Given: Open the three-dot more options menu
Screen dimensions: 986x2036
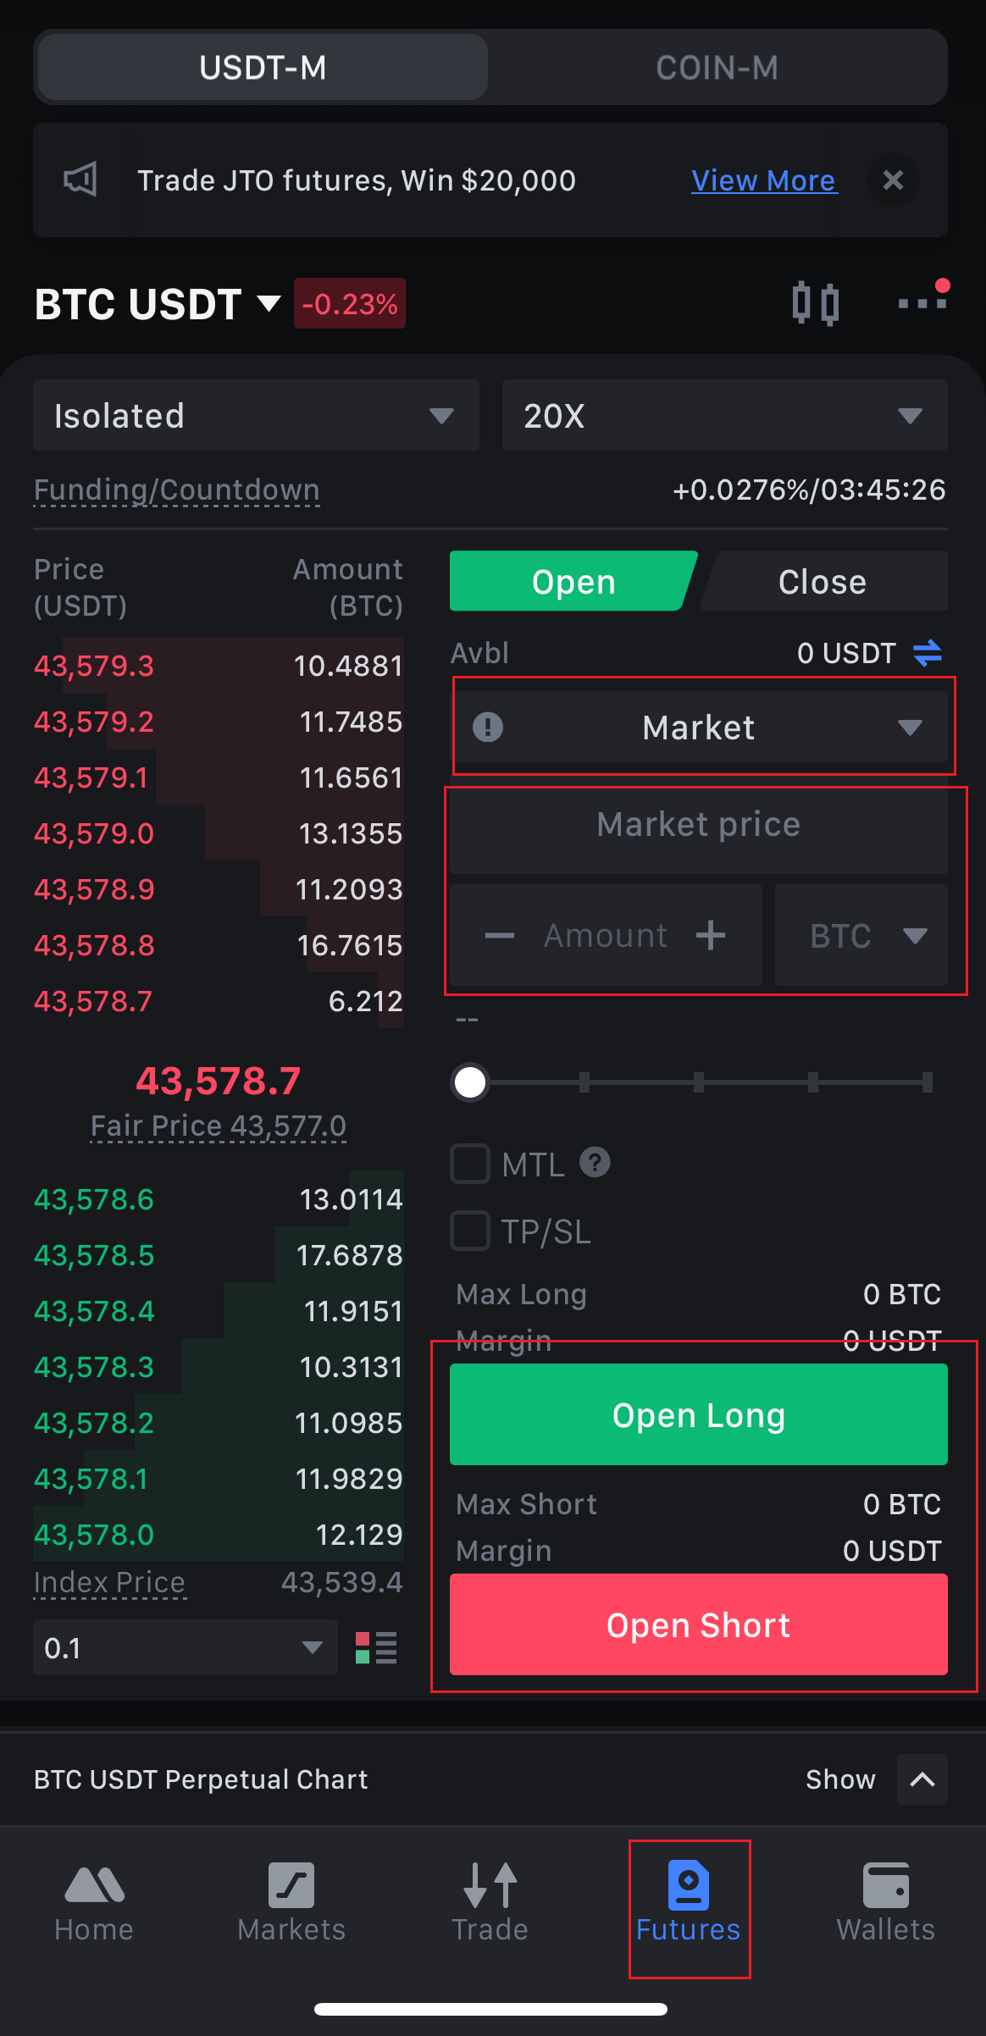Looking at the screenshot, I should tap(922, 302).
